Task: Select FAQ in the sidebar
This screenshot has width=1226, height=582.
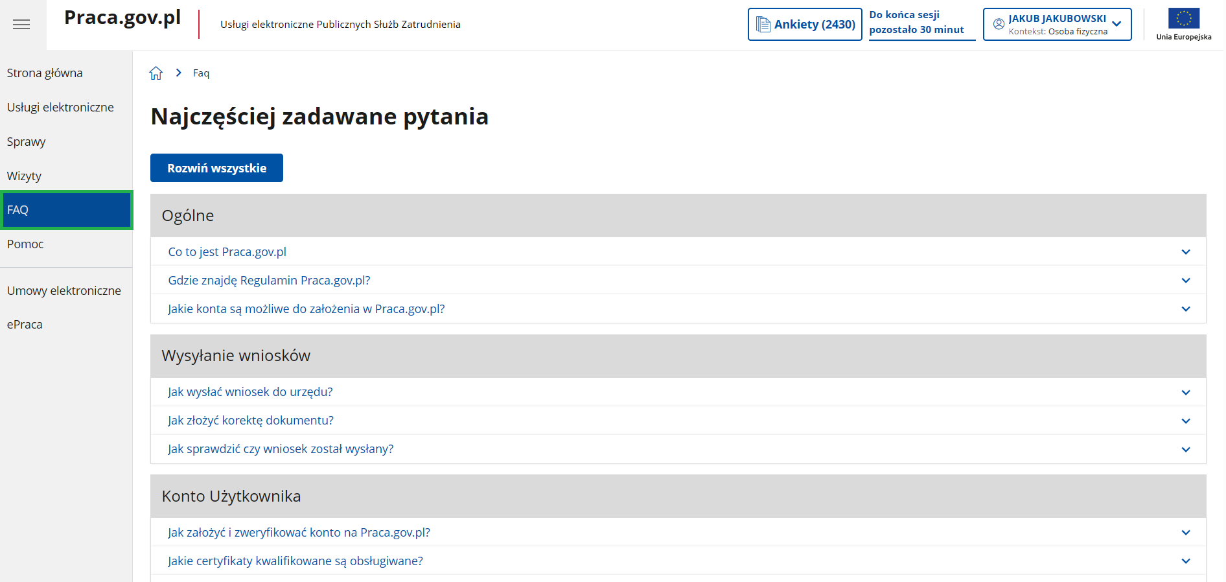Action: [66, 210]
